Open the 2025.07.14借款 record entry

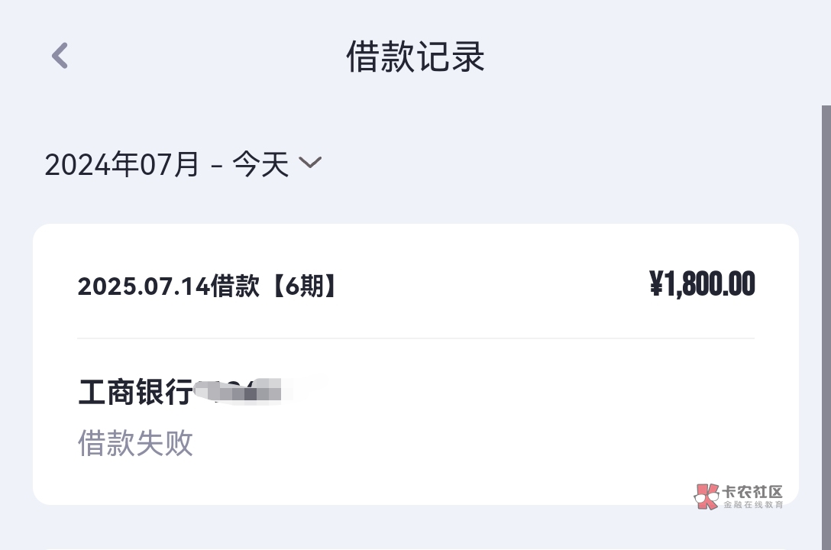[168, 286]
